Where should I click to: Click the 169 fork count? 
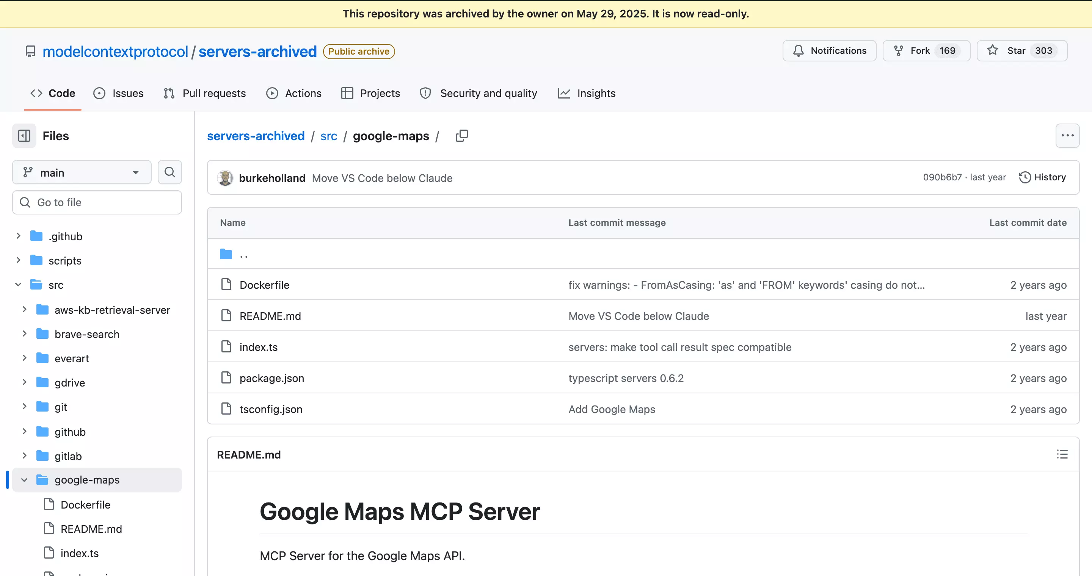[947, 51]
